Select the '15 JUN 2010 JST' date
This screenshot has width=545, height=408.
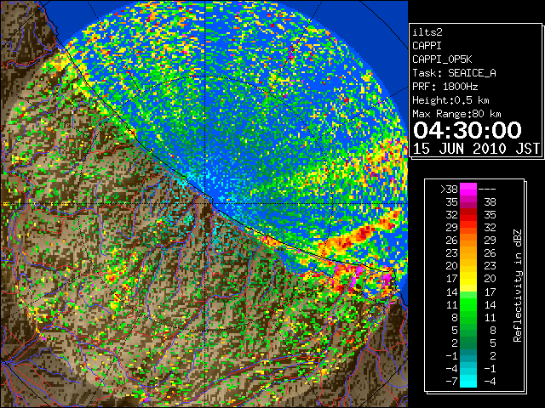click(476, 149)
